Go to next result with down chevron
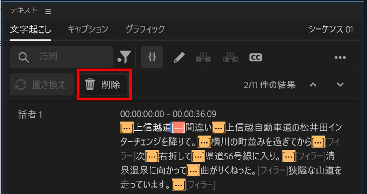Viewport: 367px width, 194px height. click(x=340, y=85)
